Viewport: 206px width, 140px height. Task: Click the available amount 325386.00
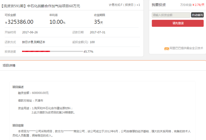pos(19,22)
